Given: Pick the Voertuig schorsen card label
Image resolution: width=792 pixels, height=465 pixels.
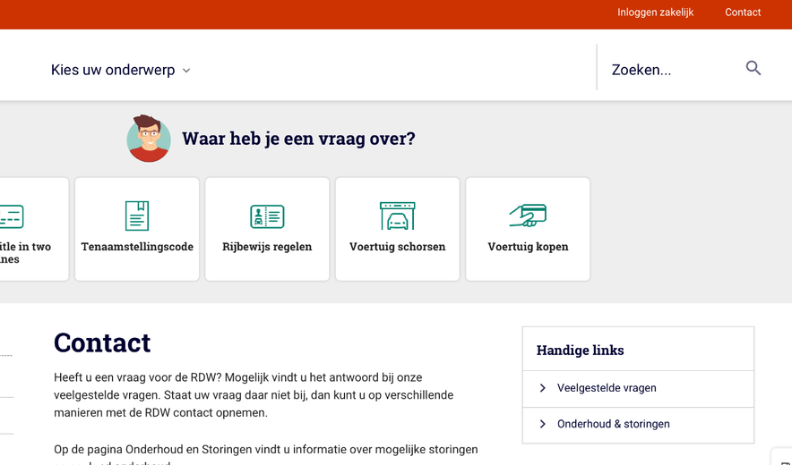Looking at the screenshot, I should (x=397, y=247).
